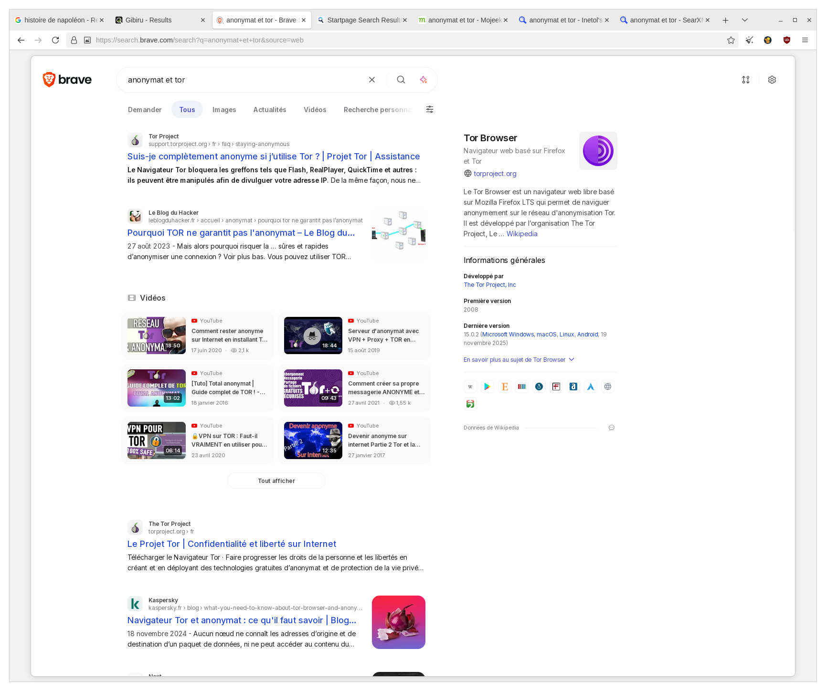Click the sort results arrows icon
This screenshot has height=691, width=826.
(x=746, y=79)
